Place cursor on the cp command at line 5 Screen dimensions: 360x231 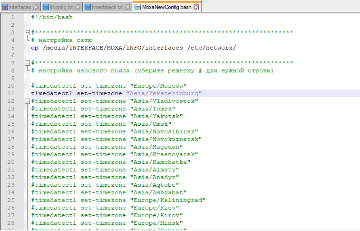[35, 48]
